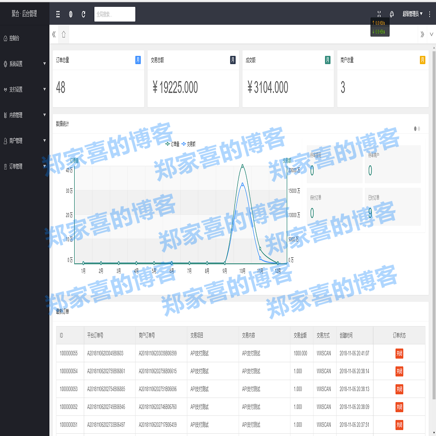
Task: Open the theme/skin icon beside the fullscreen icon
Action: click(x=392, y=15)
